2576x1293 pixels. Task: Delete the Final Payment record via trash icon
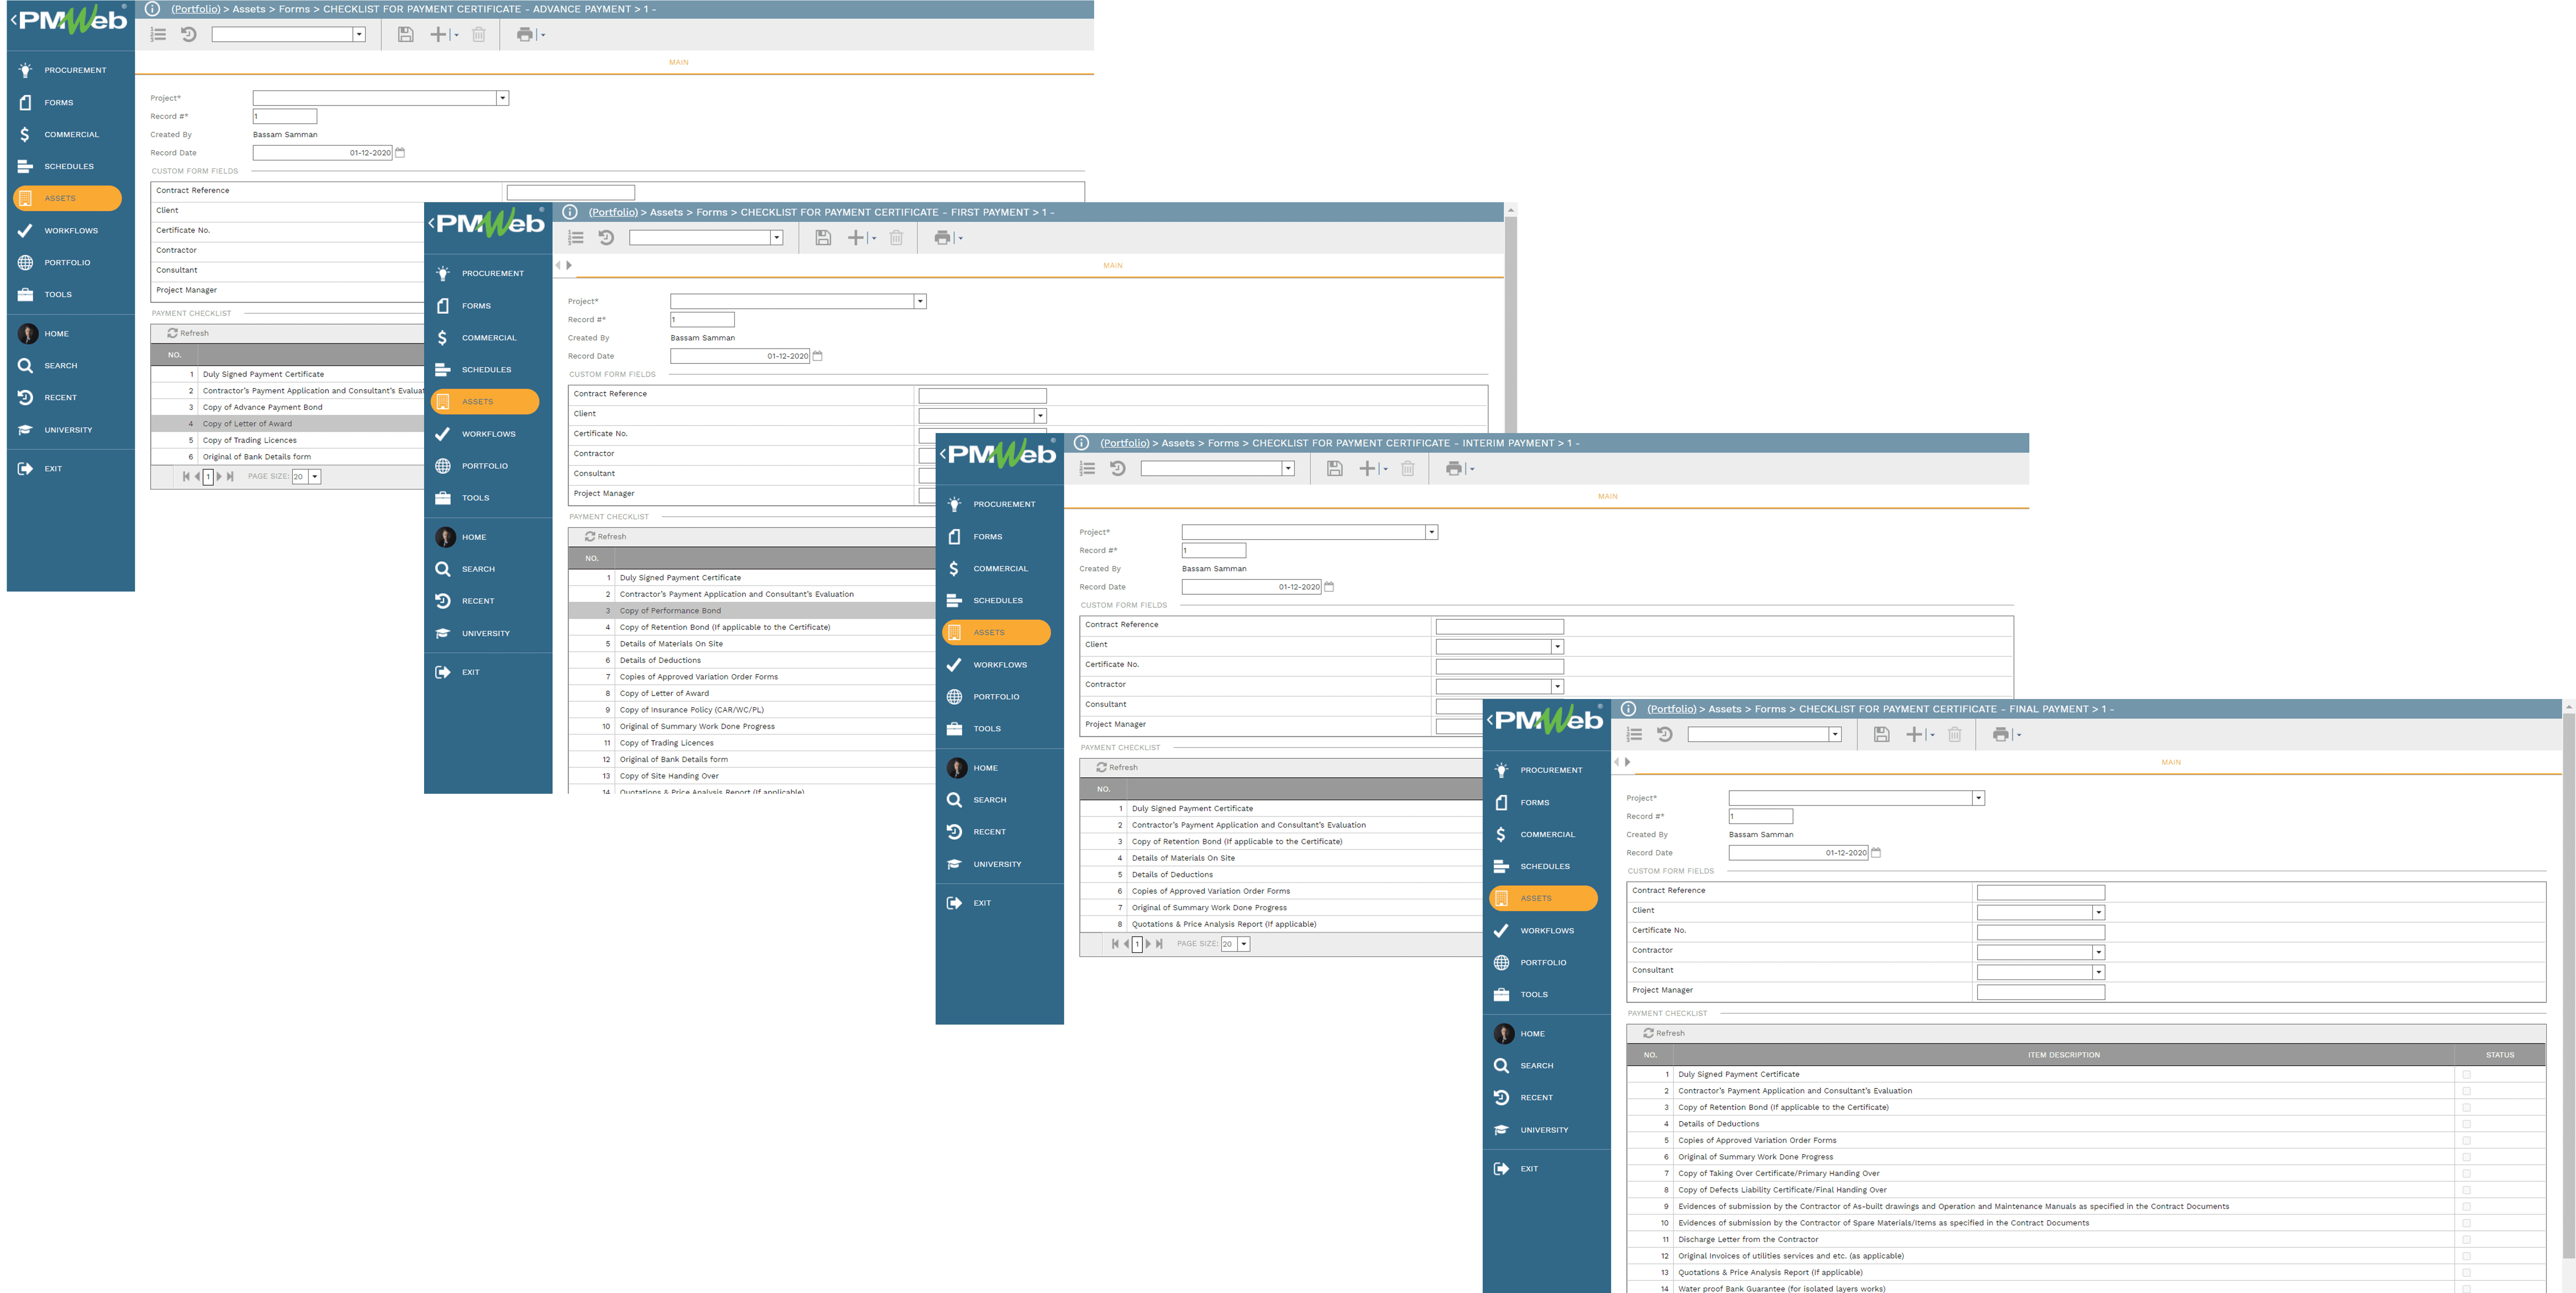(1955, 735)
